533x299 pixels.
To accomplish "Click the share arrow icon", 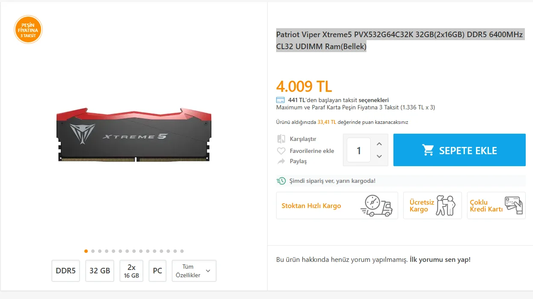I will 281,161.
